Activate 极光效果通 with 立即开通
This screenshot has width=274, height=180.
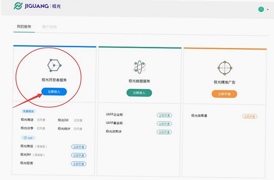point(249,116)
